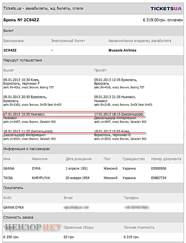Click the Покупатель section header

pos(13,188)
